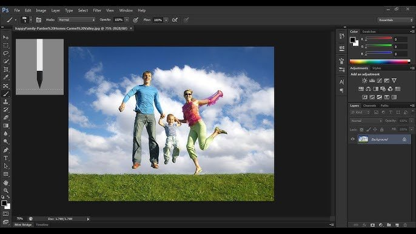Click the delete layer trash icon

tap(405, 225)
